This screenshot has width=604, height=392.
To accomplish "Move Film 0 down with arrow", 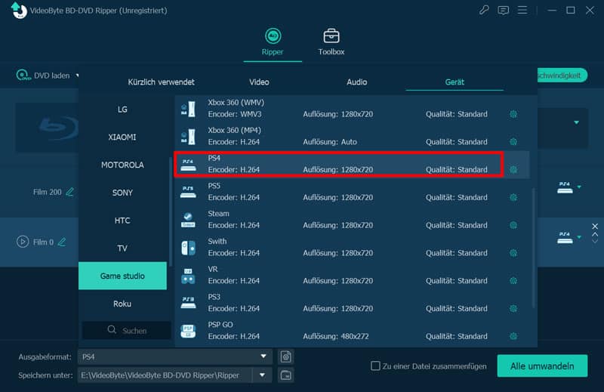I will [595, 241].
